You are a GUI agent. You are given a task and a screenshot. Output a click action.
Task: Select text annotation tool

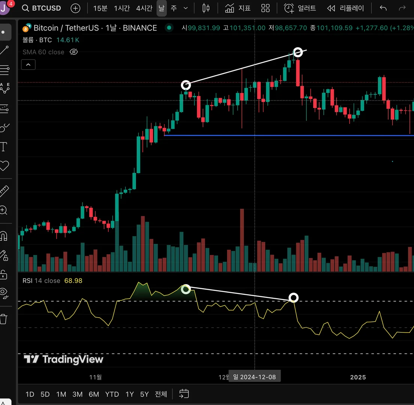[x=3, y=147]
